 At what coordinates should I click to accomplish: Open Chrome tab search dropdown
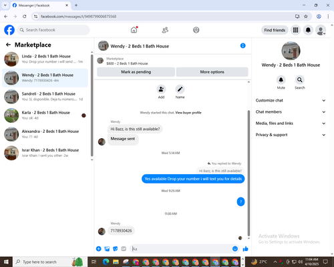click(5, 5)
